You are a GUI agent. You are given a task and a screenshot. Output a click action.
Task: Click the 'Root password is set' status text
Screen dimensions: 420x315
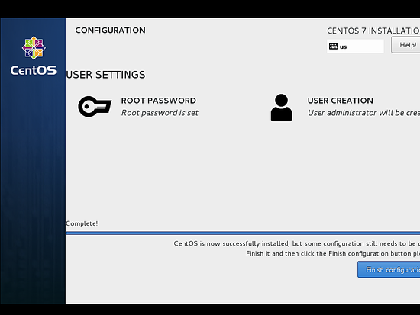[x=160, y=113]
